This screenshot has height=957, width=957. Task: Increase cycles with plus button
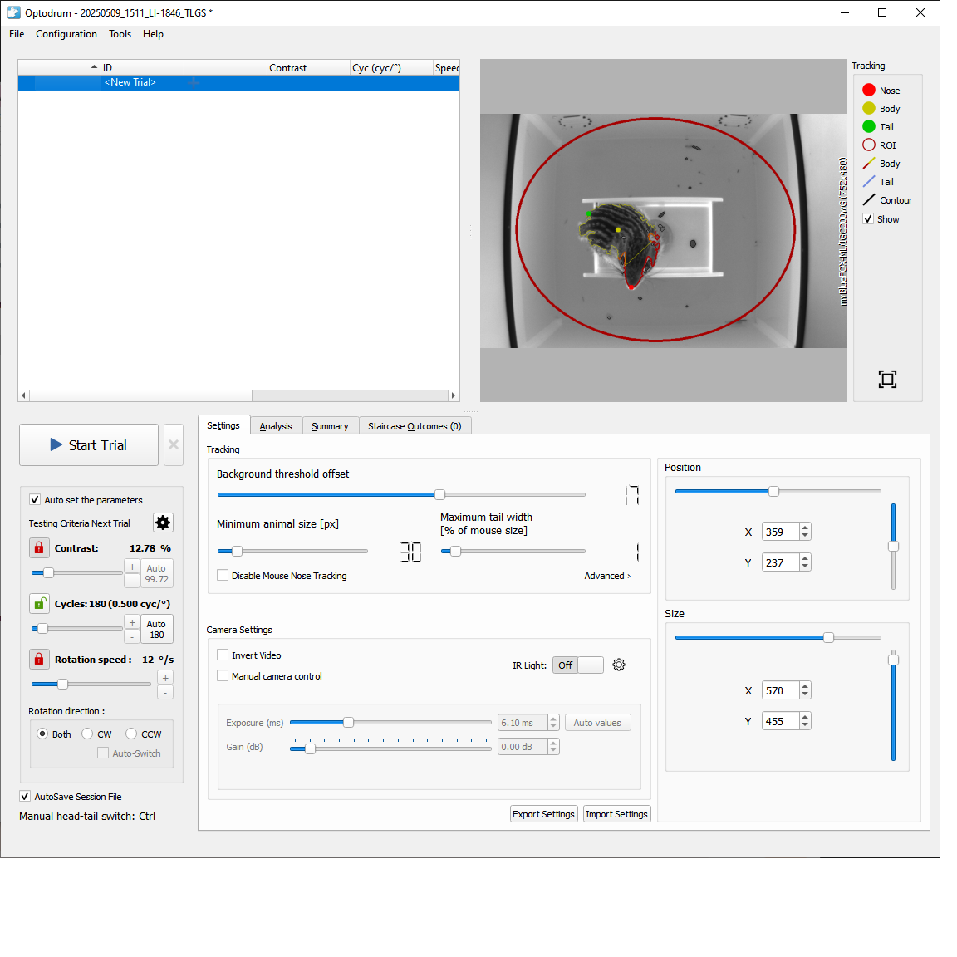pos(132,622)
